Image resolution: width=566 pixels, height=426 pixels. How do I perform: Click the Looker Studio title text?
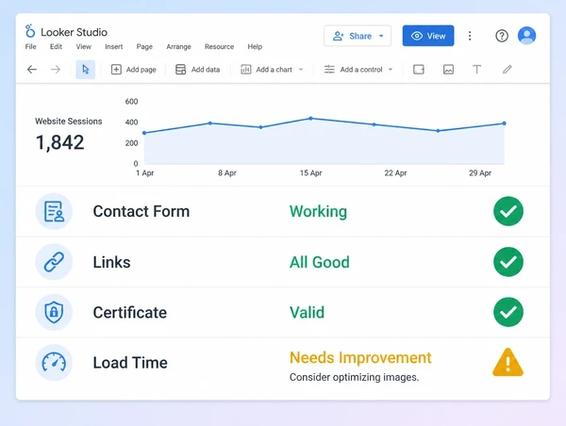point(74,32)
